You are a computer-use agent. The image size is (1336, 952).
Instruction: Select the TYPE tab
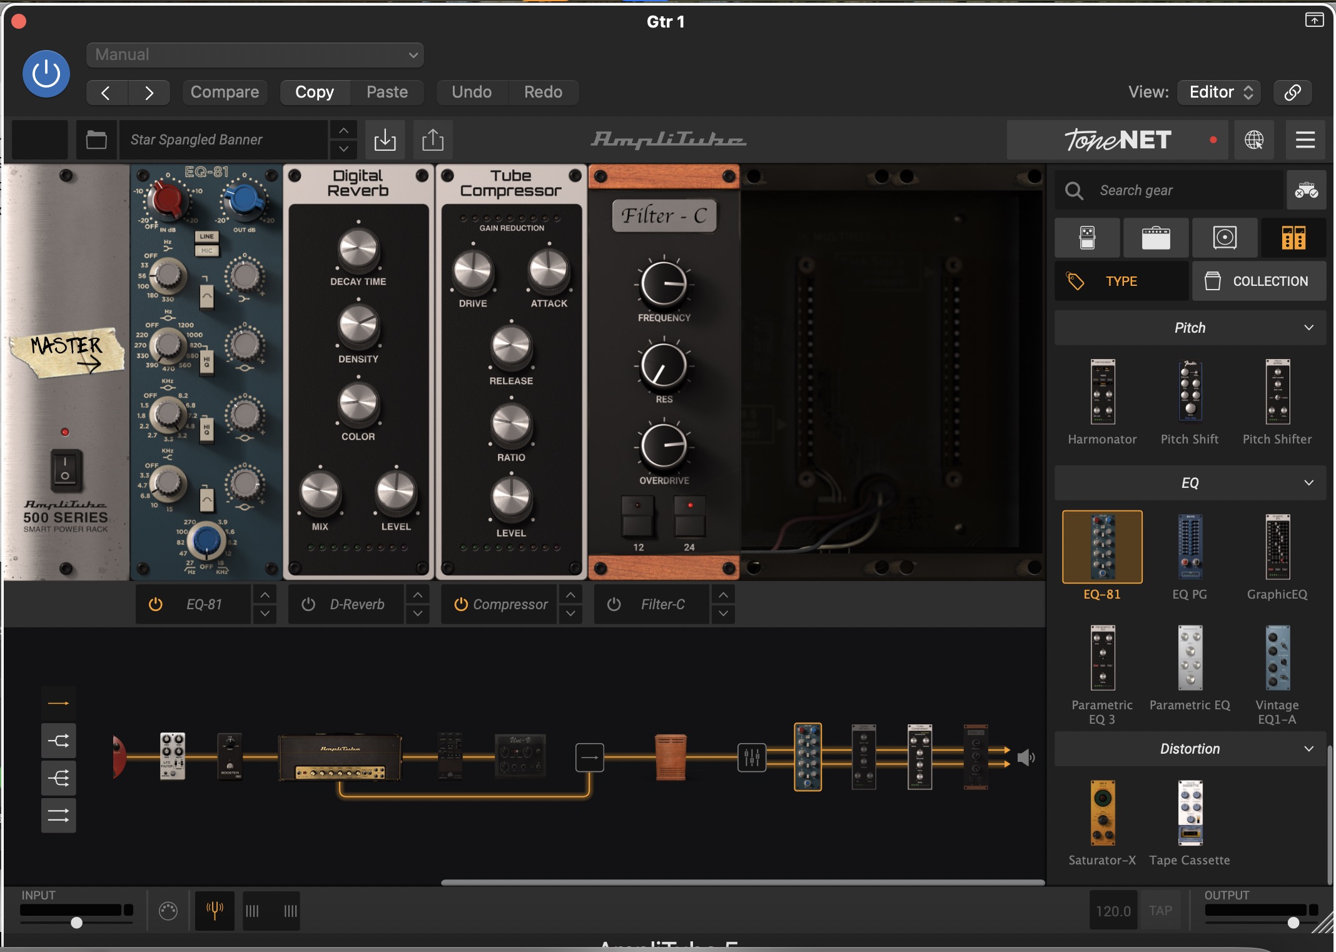[x=1121, y=281]
